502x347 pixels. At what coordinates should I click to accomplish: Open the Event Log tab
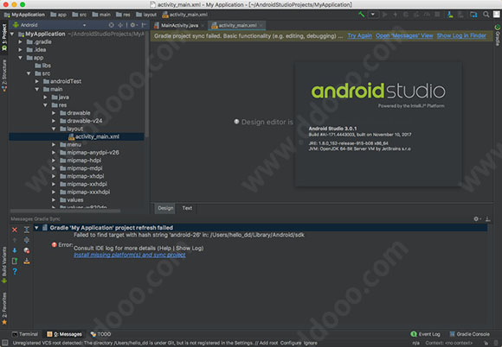coord(426,334)
